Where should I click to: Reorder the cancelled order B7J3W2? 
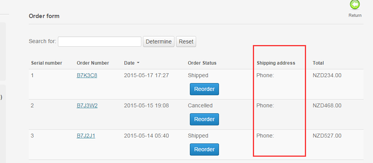pyautogui.click(x=204, y=119)
